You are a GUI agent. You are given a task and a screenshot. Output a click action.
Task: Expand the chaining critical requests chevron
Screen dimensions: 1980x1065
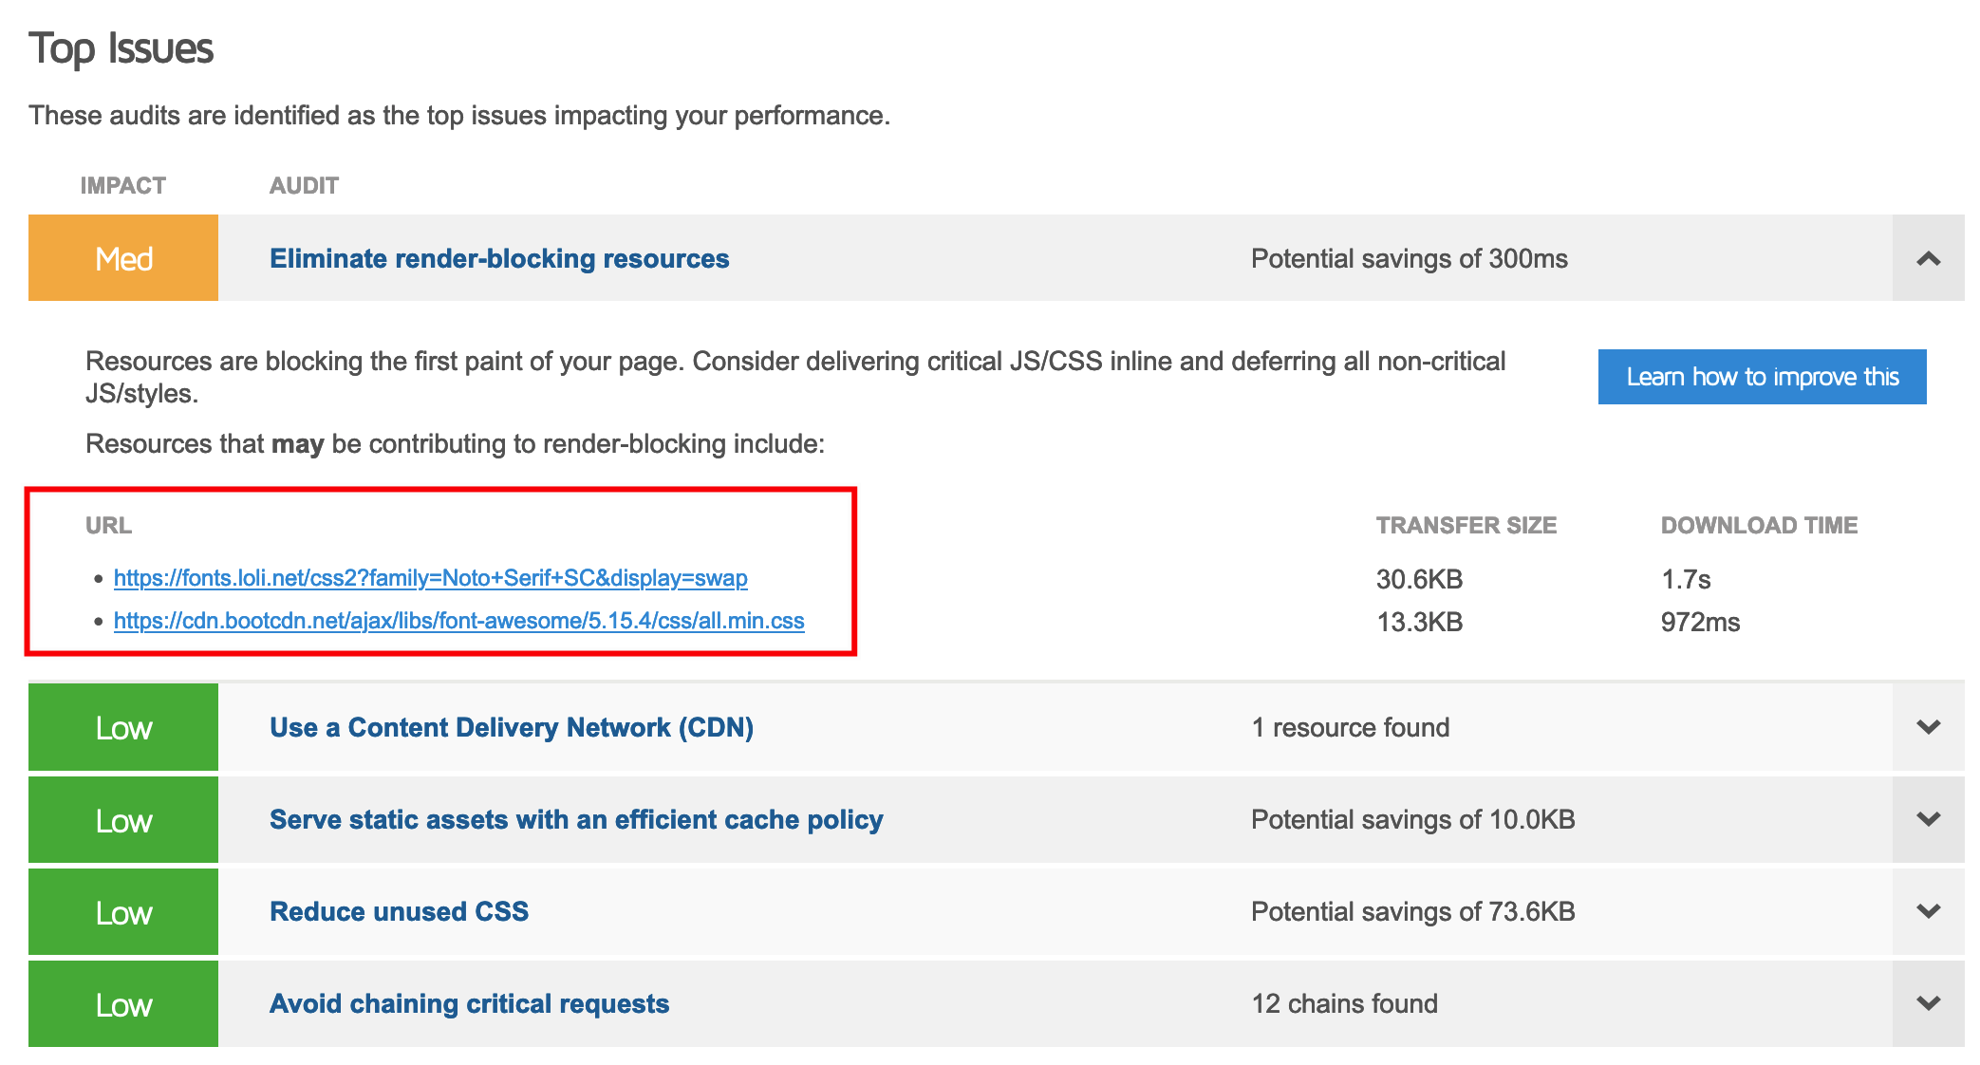pos(1927,1003)
